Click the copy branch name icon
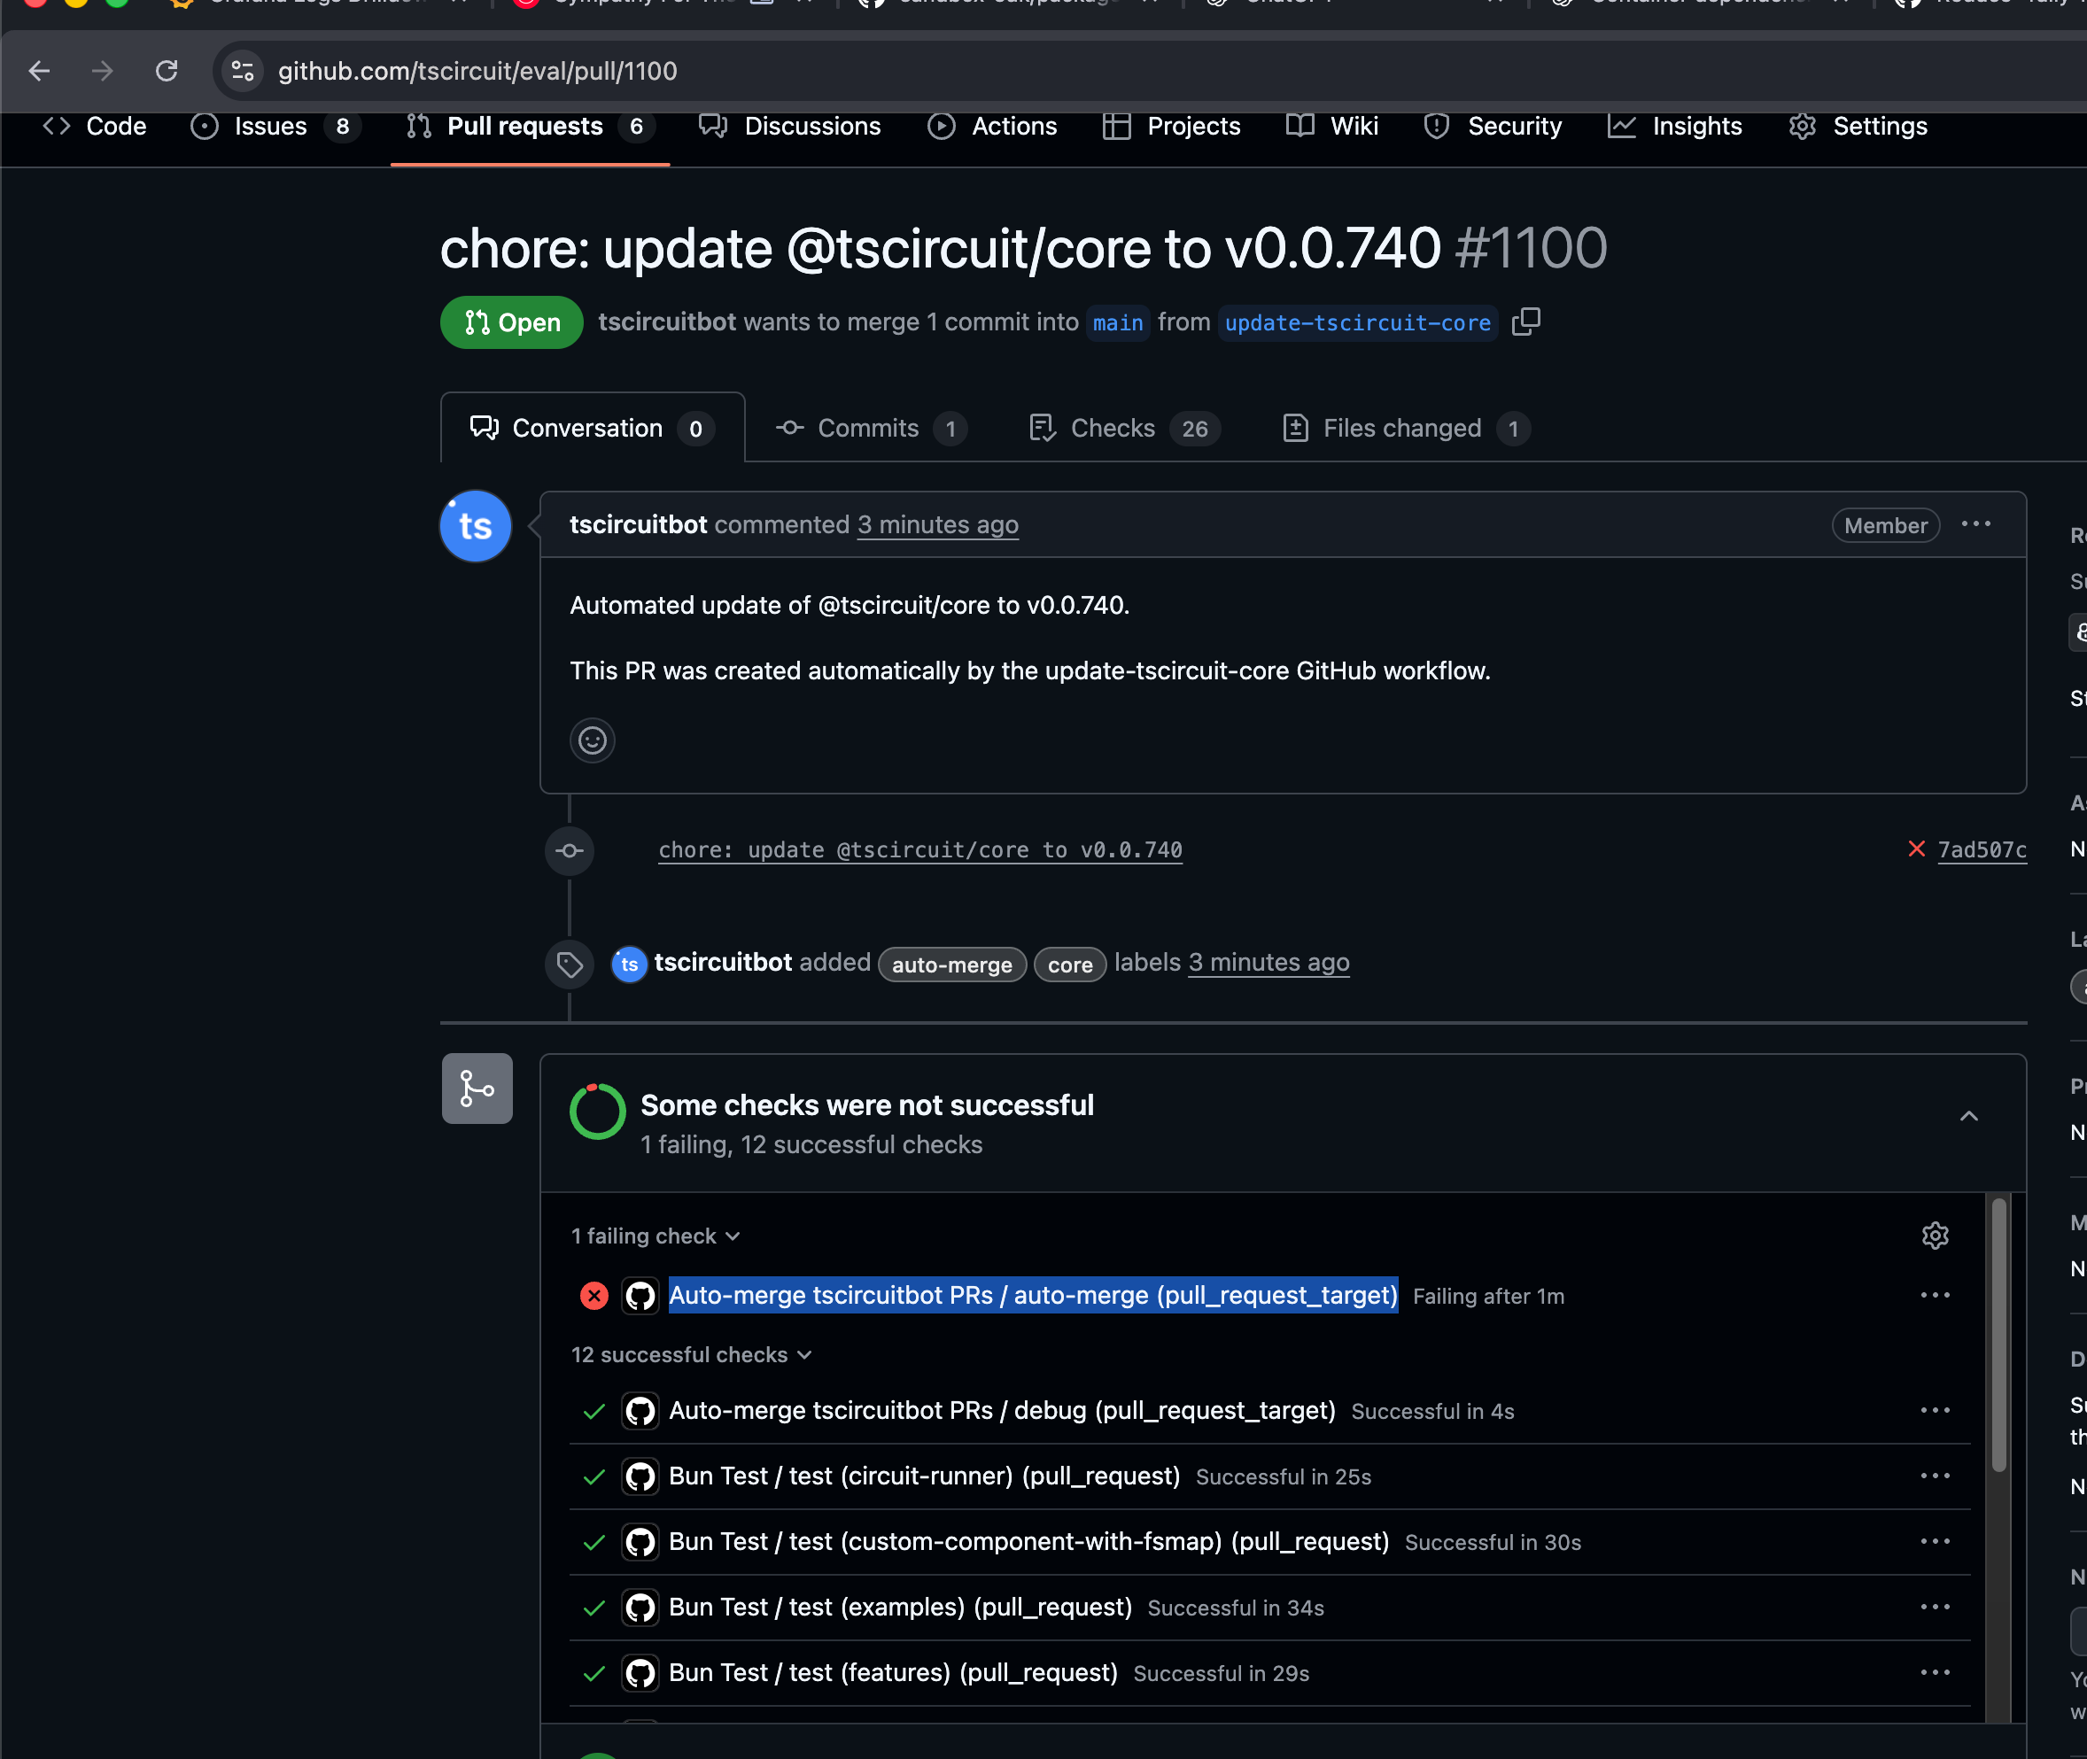Screen dimensions: 2087x1759 point(1525,322)
